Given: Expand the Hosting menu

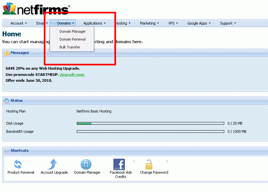Looking at the screenshot, I should pos(123,23).
